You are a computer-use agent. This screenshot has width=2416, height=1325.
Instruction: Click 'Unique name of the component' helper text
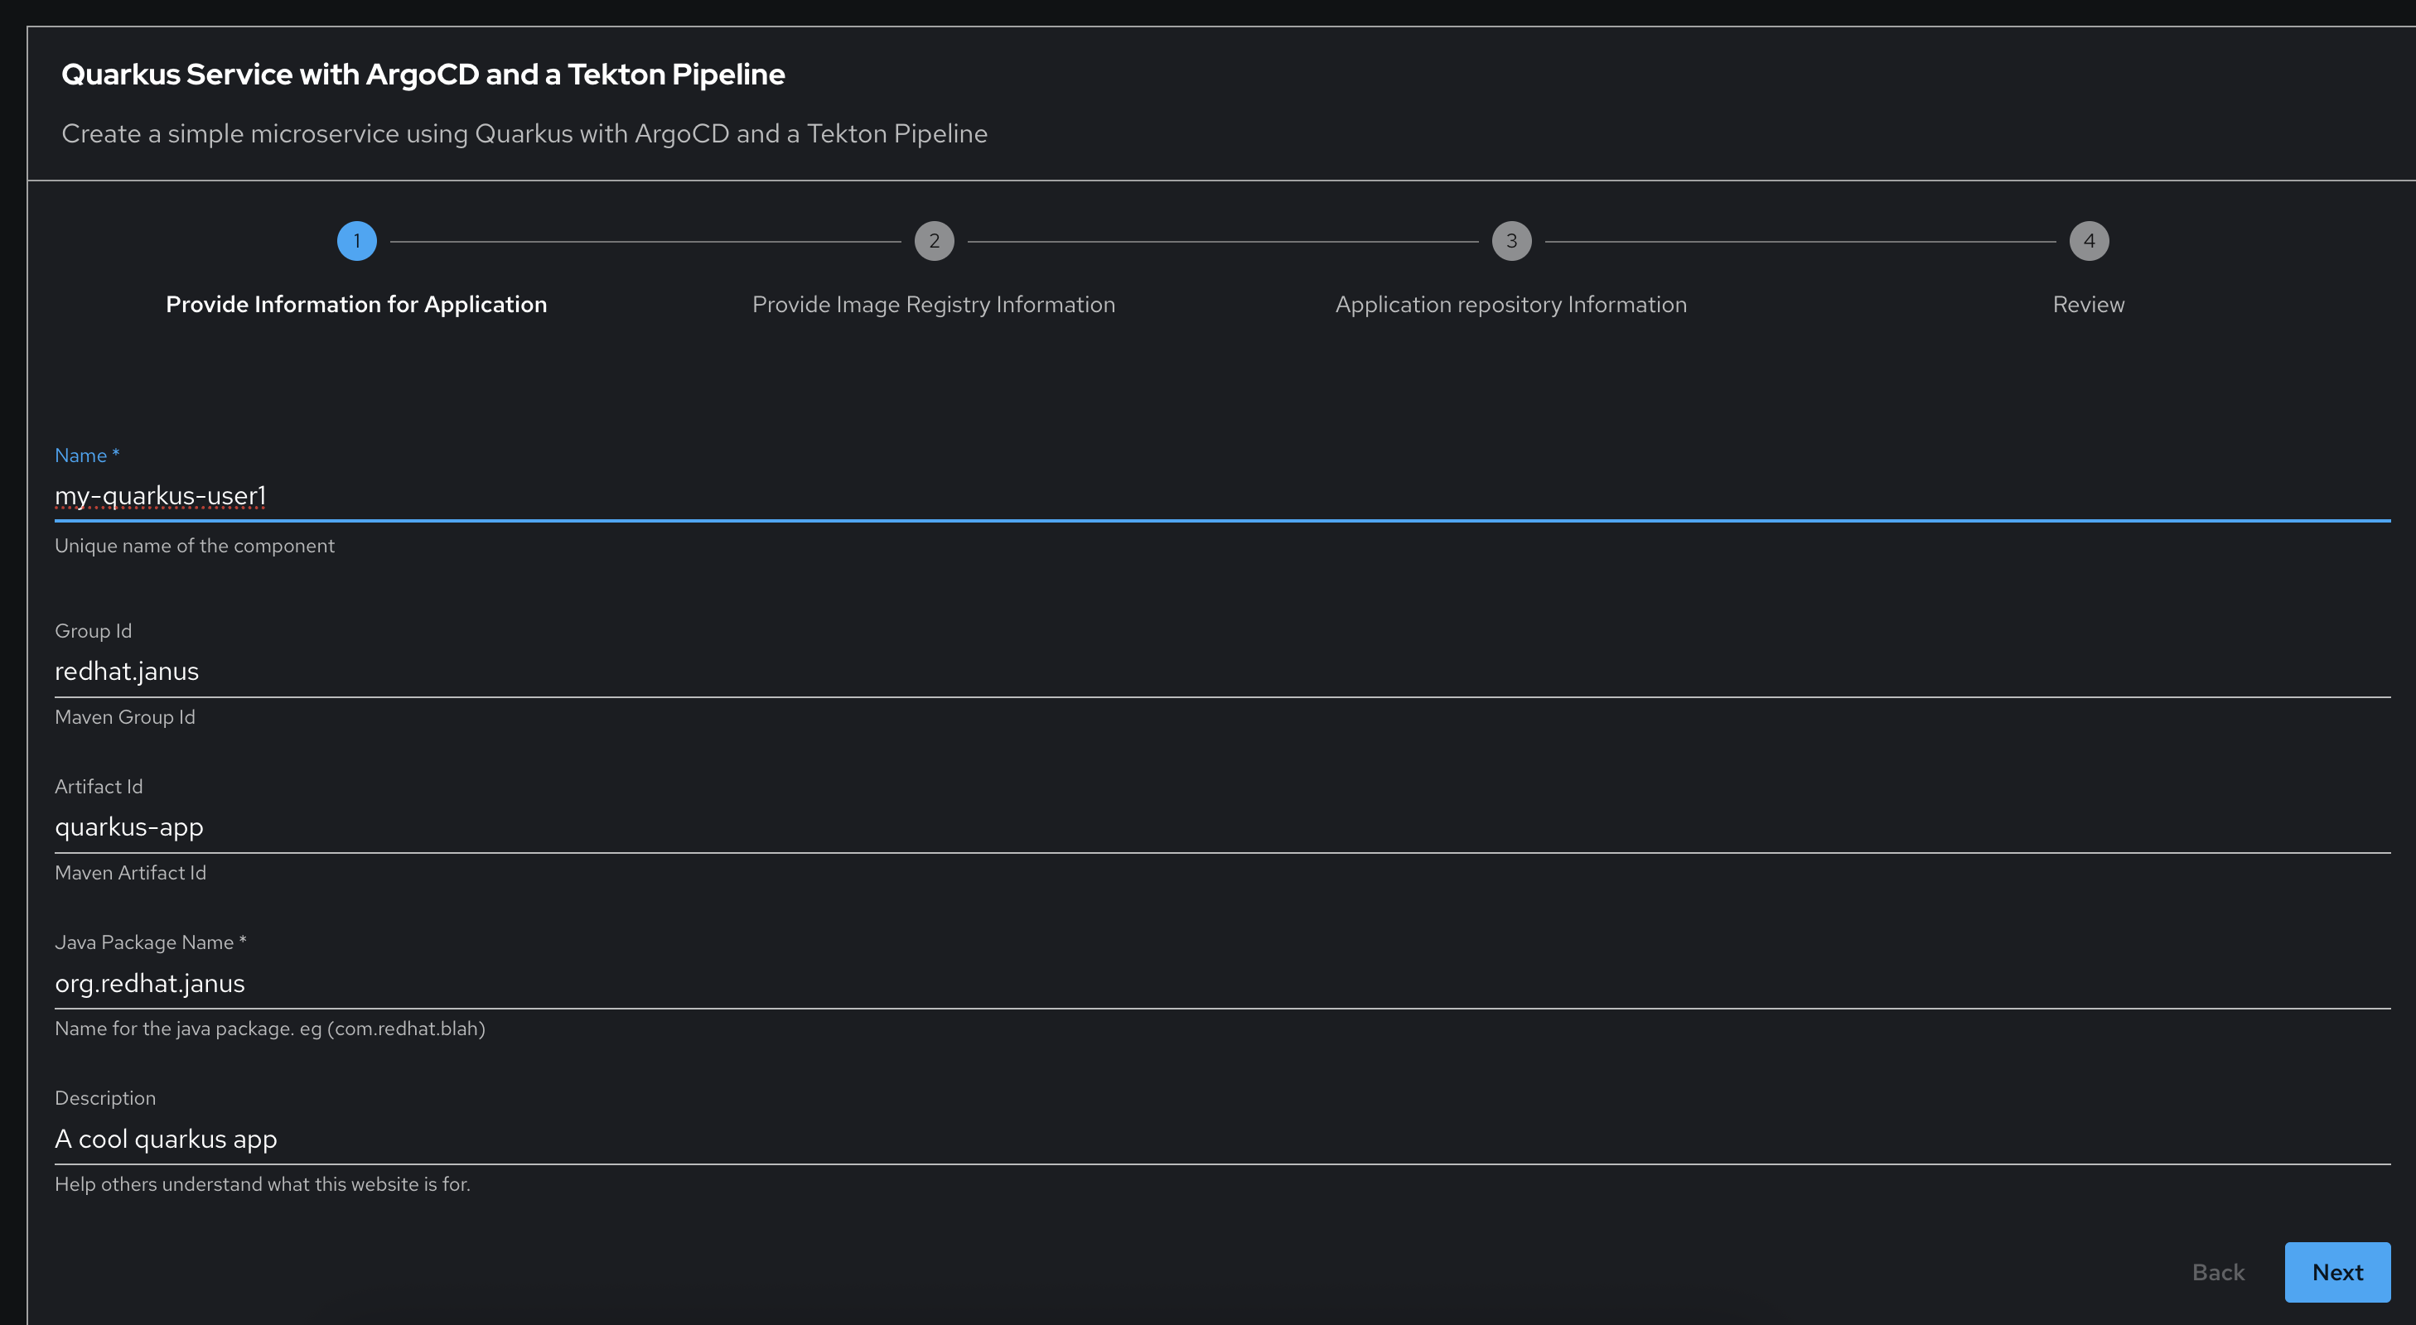pos(194,546)
